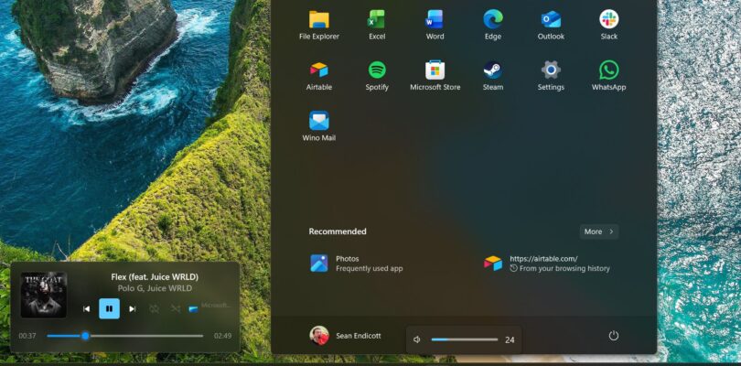
Task: Click the More button in Recommended
Action: (x=599, y=231)
